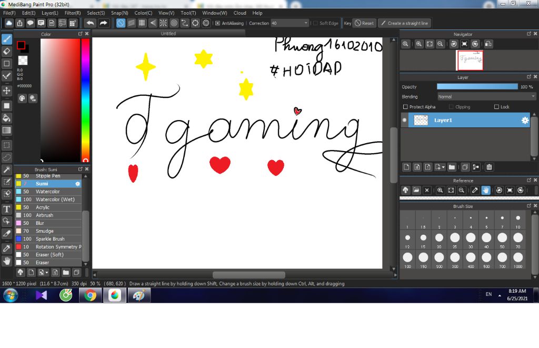This screenshot has width=539, height=348.
Task: Select the Bucket fill tool
Action: tap(7, 118)
